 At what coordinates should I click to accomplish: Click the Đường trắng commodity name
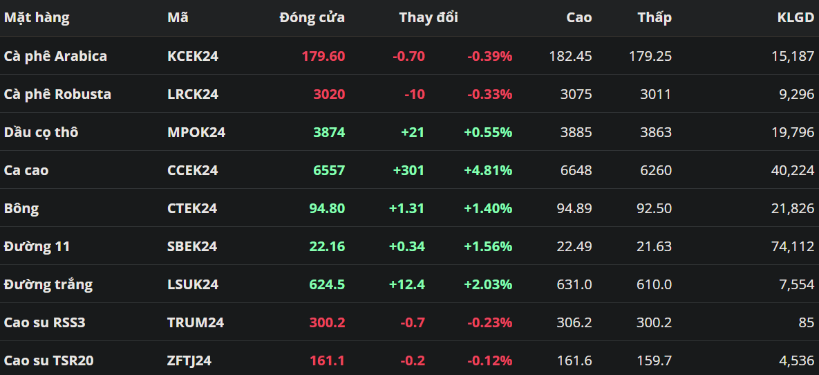[x=48, y=284]
